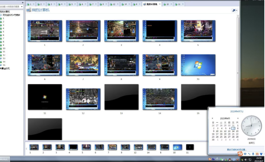The height and width of the screenshot is (162, 265).
Task: Click the network icon in the system tray
Action: 250,160
